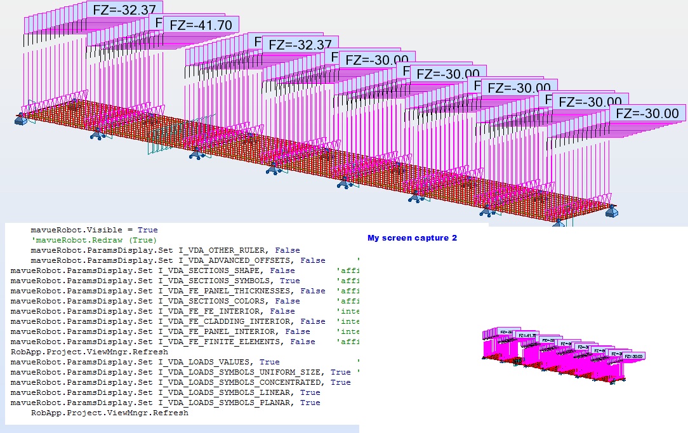This screenshot has height=433, width=688.
Task: Select the FZ=-32.37 label at top left
Action: (124, 10)
